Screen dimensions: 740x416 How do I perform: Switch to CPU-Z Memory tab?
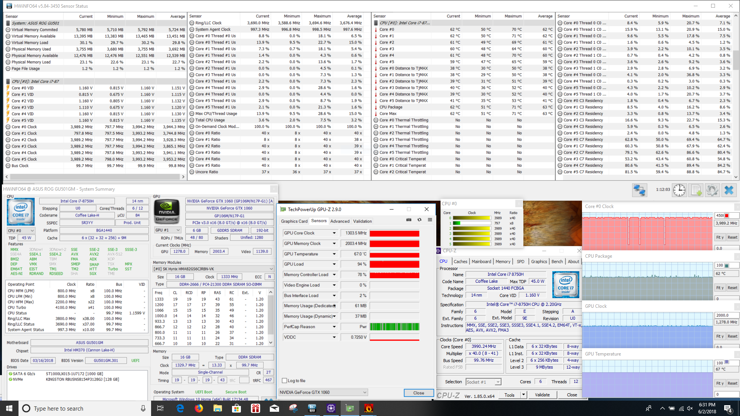point(503,262)
